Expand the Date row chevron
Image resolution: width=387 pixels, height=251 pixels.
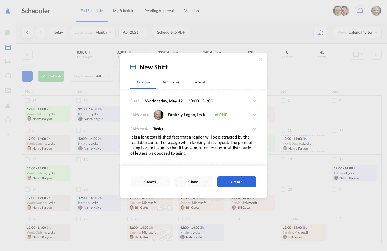point(254,101)
